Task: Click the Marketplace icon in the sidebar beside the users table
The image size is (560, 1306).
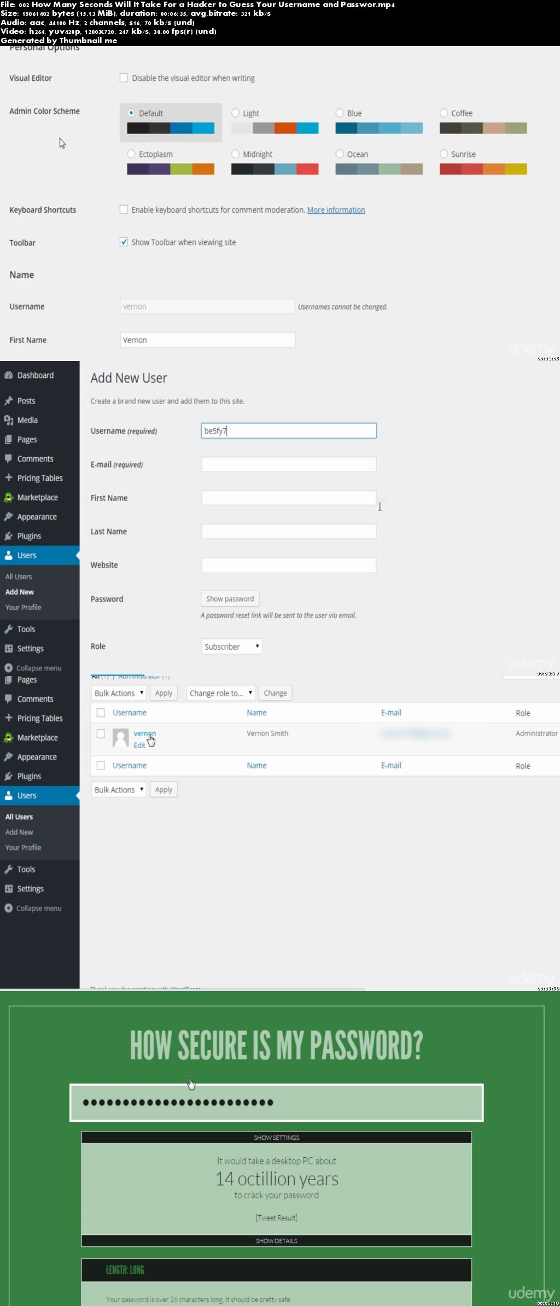Action: tap(8, 737)
